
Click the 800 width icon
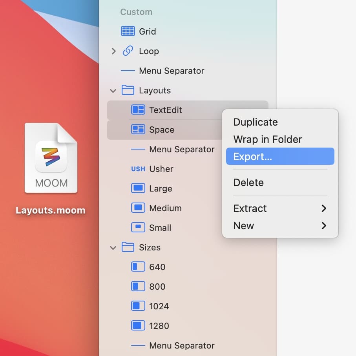138,286
